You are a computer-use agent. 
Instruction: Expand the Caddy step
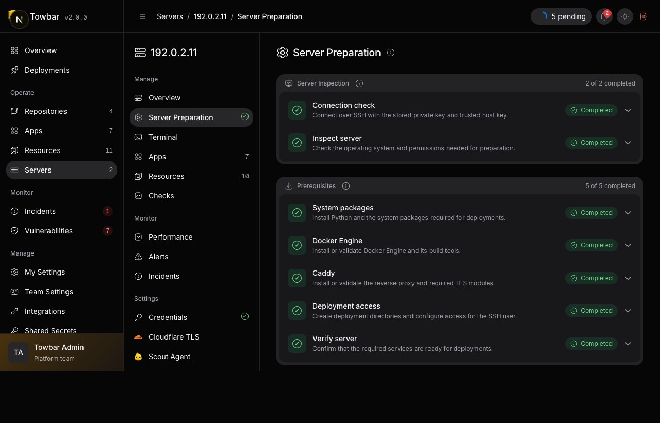pos(628,278)
